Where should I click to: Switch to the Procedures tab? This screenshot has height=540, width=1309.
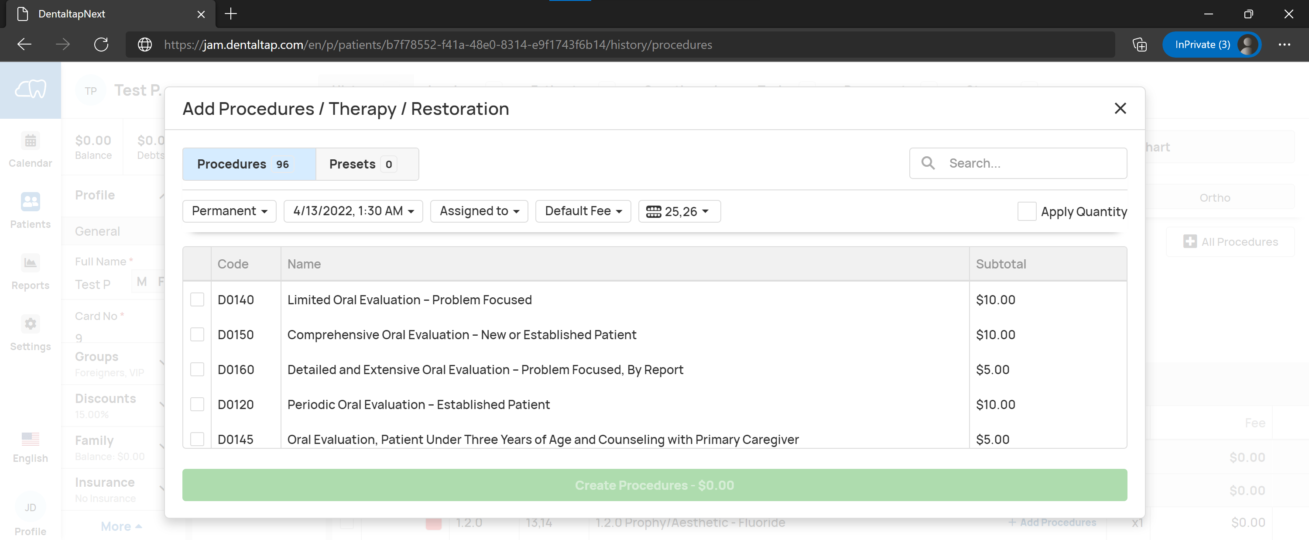pyautogui.click(x=249, y=164)
